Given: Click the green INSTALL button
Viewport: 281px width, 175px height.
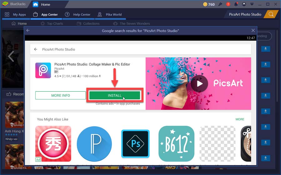Looking at the screenshot, I should click(115, 95).
